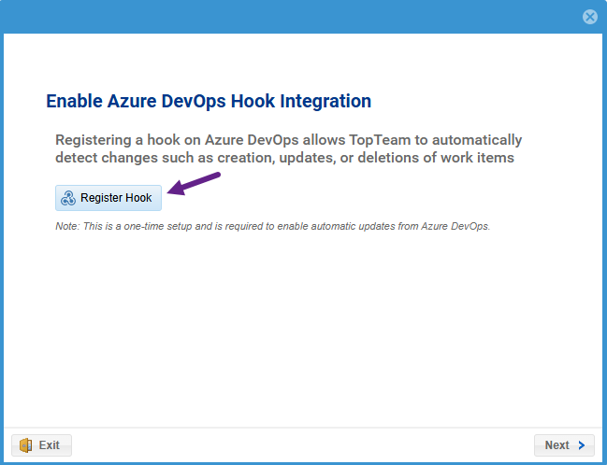
Task: Click the 'Exit' label text
Action: tap(49, 445)
